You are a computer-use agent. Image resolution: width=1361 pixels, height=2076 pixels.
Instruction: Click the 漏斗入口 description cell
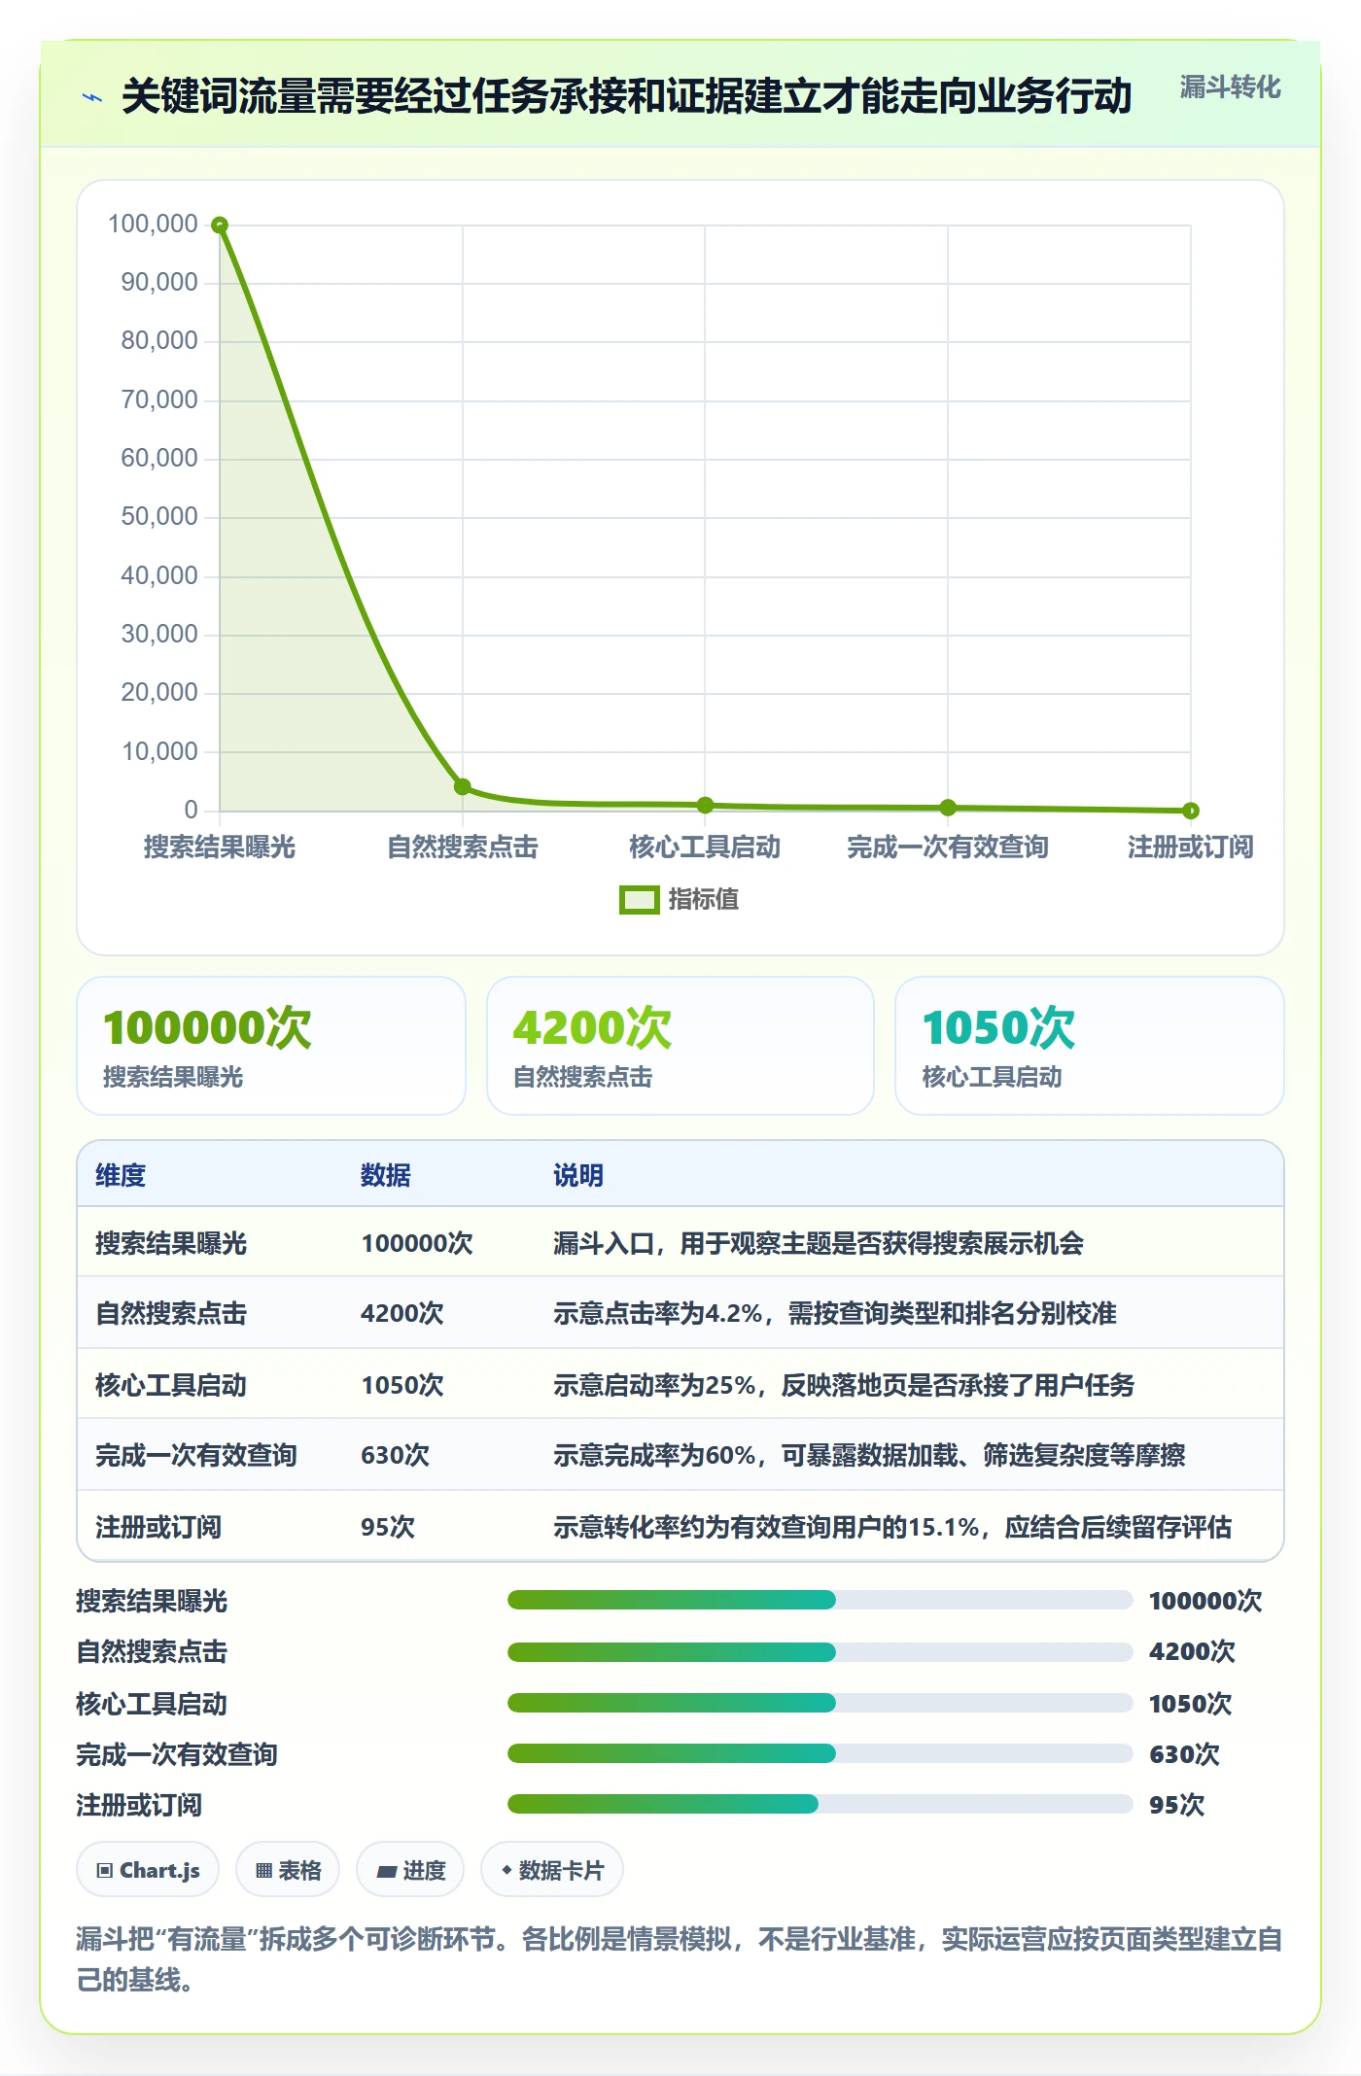(x=819, y=1243)
